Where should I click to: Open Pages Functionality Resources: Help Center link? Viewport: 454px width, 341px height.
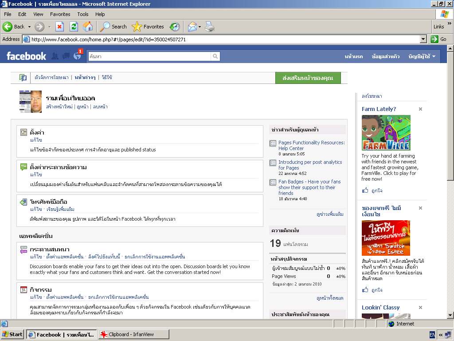311,145
